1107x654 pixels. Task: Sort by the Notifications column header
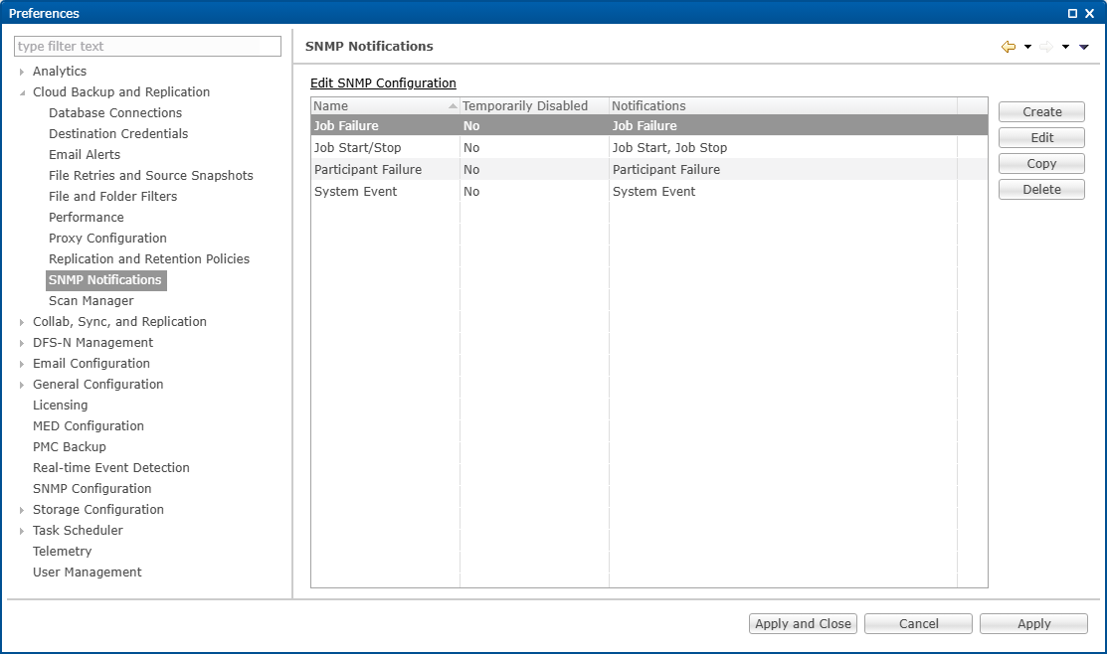click(783, 105)
